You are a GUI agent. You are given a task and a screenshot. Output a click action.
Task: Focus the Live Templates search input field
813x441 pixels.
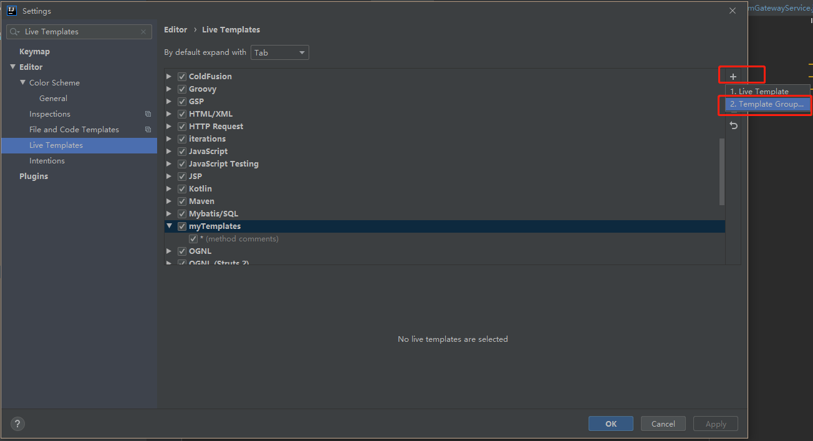click(x=79, y=32)
